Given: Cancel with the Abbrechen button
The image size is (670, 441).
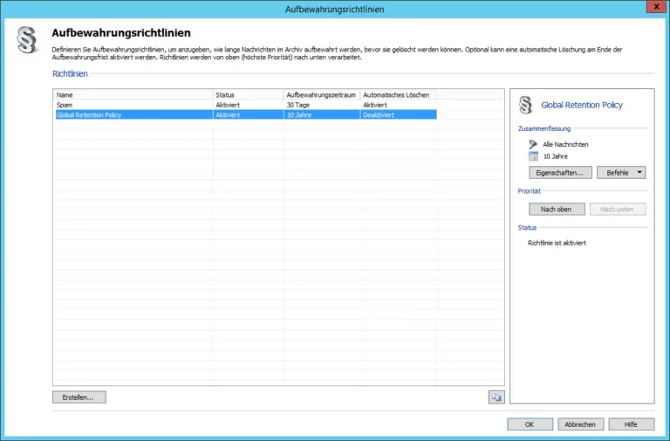Looking at the screenshot, I should [580, 424].
